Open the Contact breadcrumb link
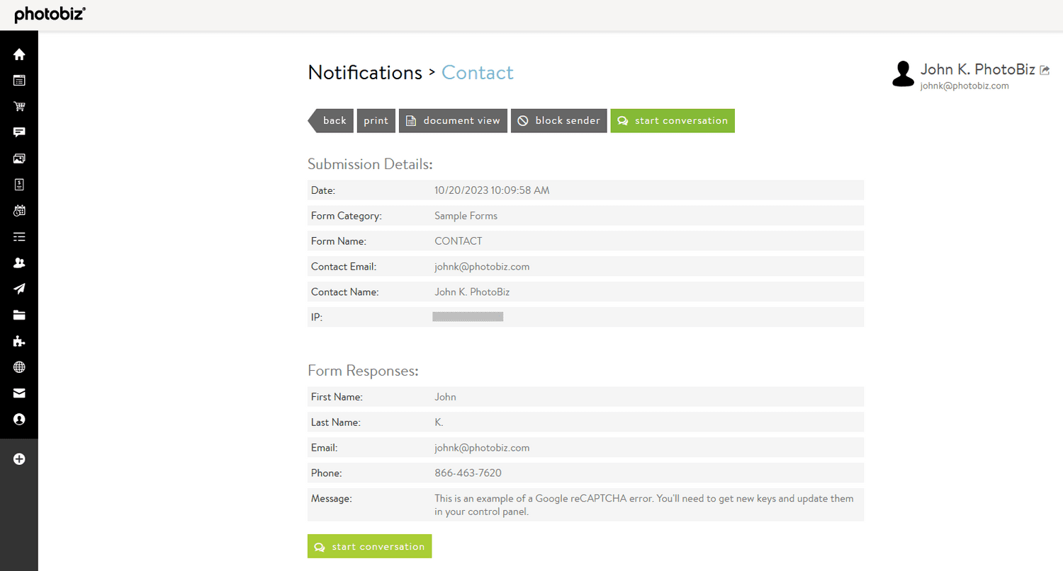Image resolution: width=1063 pixels, height=571 pixels. click(x=477, y=72)
